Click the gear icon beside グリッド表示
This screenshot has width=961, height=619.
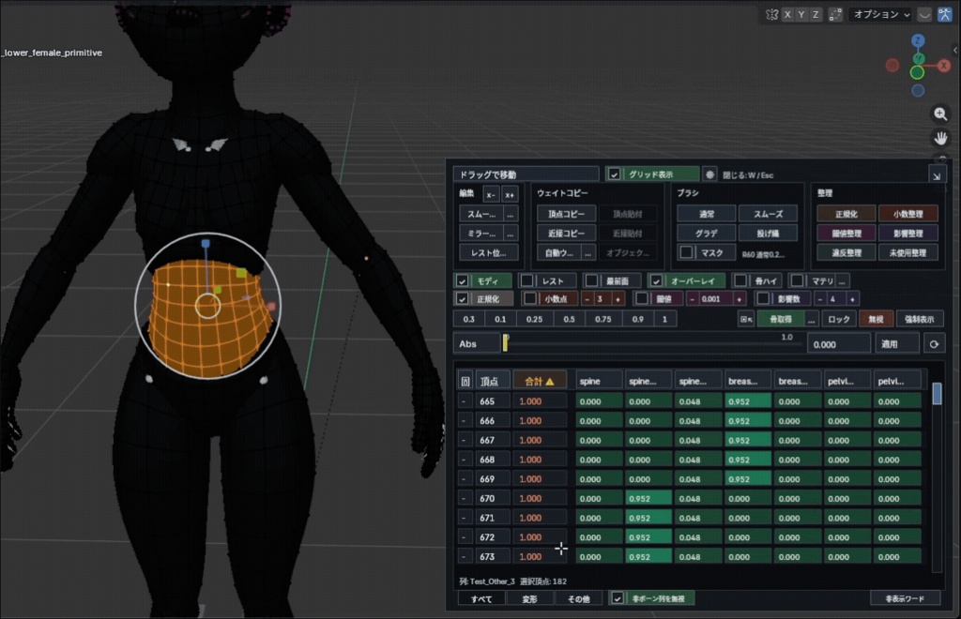coord(709,174)
